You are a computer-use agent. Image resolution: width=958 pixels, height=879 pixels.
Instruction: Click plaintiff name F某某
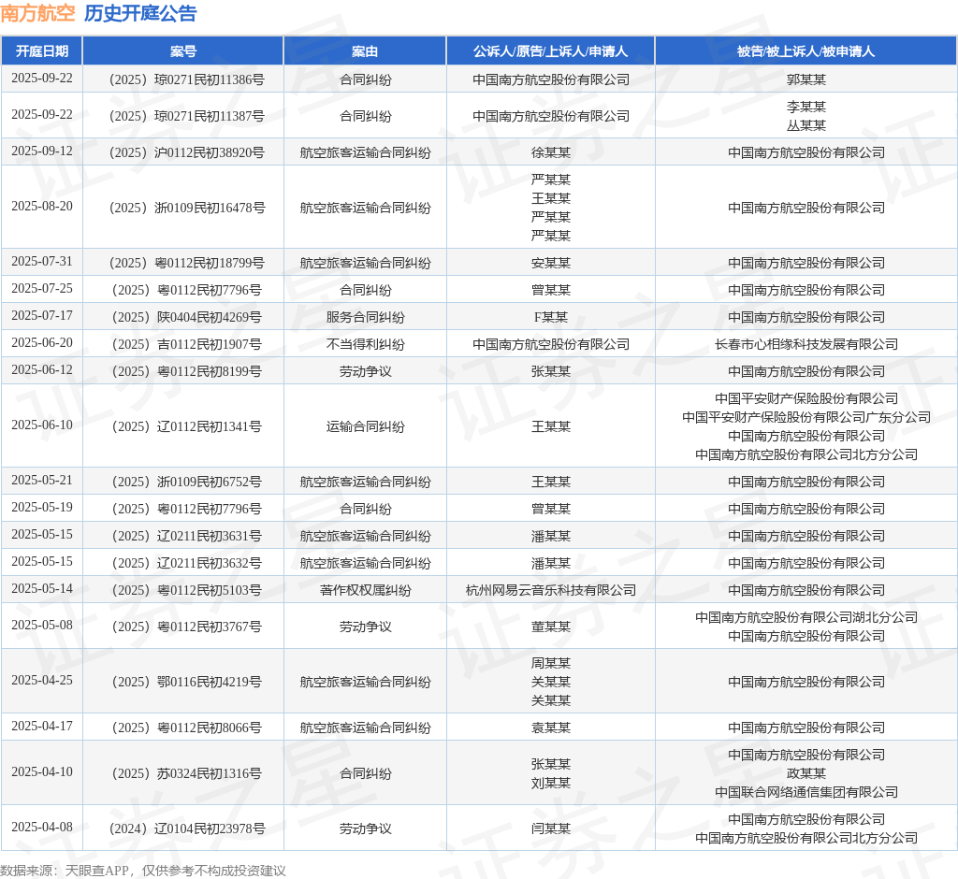(550, 317)
